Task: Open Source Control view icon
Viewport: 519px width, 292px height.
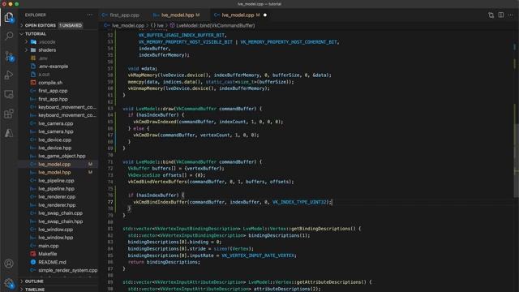Action: [9, 56]
